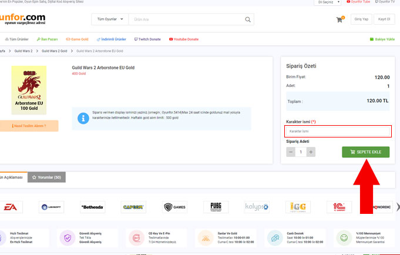Open the shopping cart icon
This screenshot has height=255, width=400.
pyautogui.click(x=340, y=19)
